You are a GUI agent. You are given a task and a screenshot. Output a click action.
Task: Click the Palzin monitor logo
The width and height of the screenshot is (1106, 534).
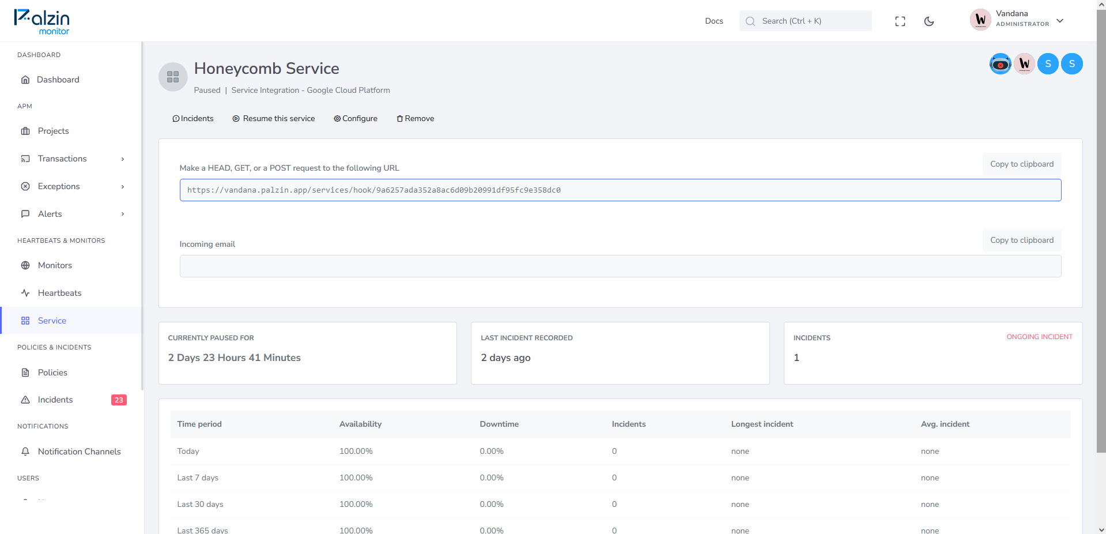point(41,22)
